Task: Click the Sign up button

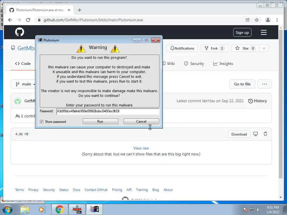Action: tap(242, 32)
